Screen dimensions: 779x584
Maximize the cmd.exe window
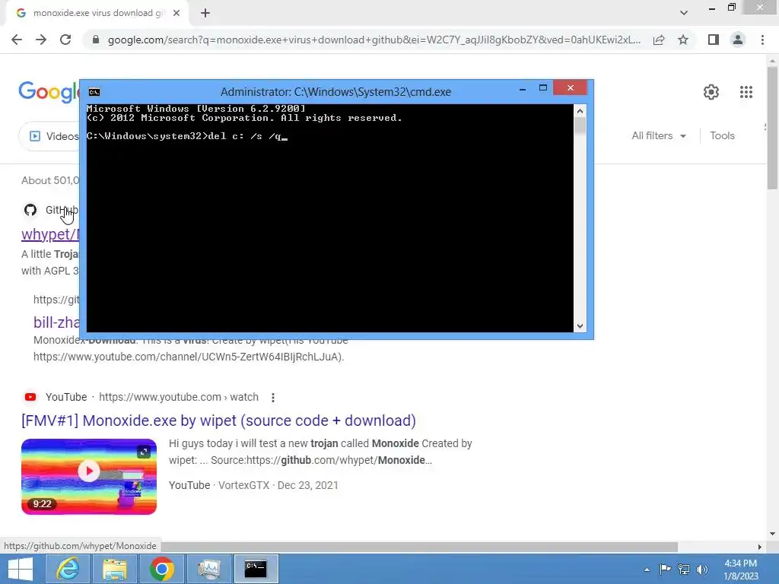[543, 88]
